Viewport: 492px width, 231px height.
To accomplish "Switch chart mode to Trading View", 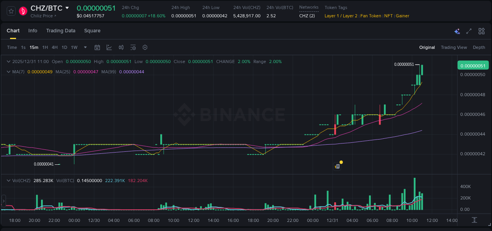I will pos(454,47).
